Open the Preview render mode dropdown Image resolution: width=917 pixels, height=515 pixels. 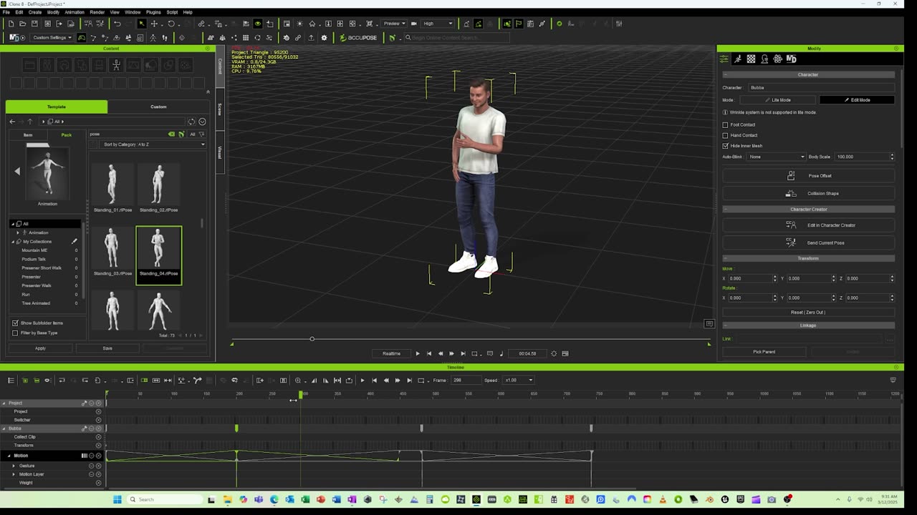tap(394, 24)
